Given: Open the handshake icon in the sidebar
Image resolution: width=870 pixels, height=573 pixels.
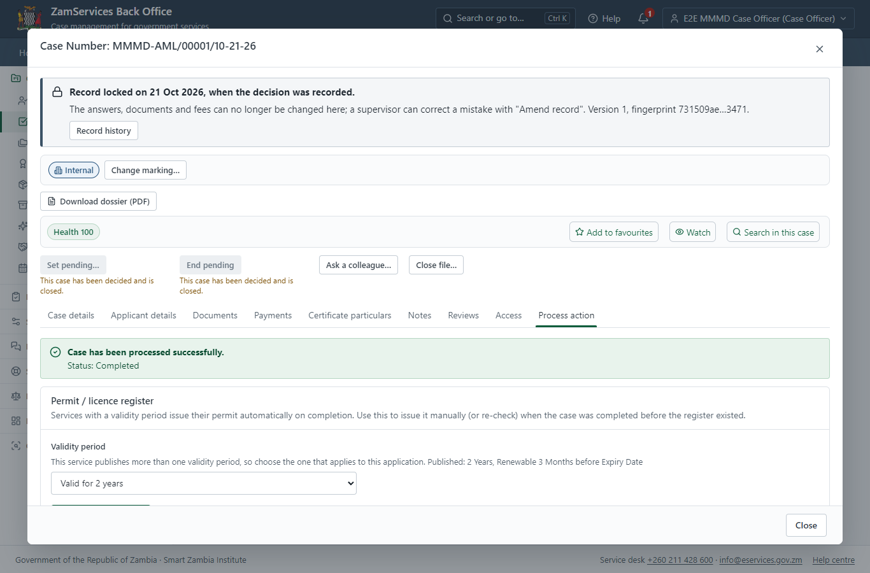Looking at the screenshot, I should [x=22, y=247].
